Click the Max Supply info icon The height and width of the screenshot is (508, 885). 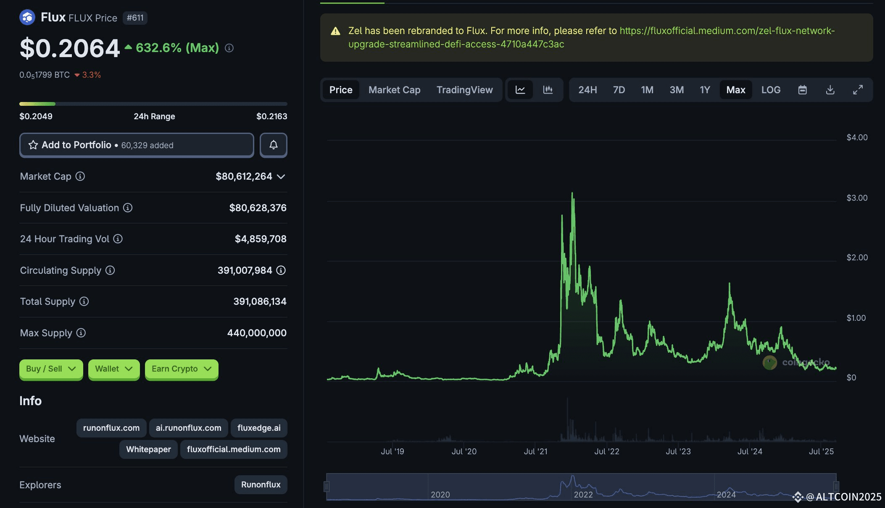click(x=81, y=333)
